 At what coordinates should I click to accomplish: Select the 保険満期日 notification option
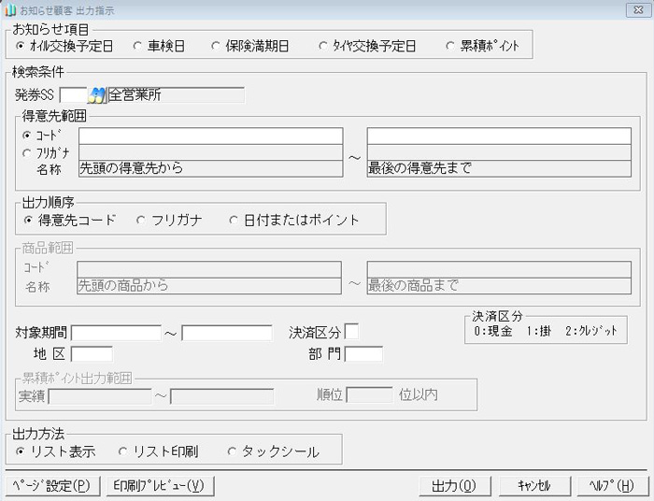pos(217,45)
